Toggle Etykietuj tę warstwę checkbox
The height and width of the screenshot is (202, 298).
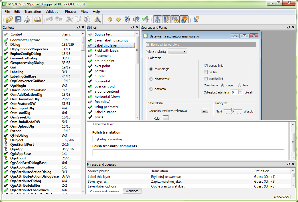click(148, 45)
